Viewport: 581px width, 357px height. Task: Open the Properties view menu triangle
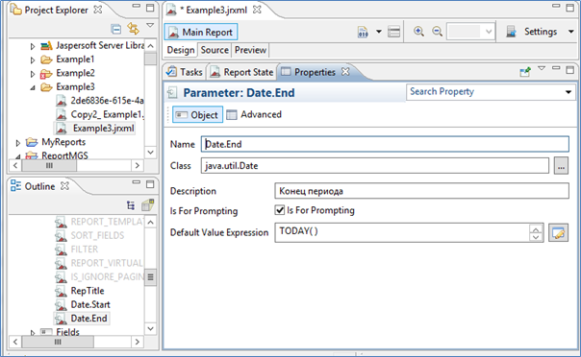pyautogui.click(x=542, y=68)
